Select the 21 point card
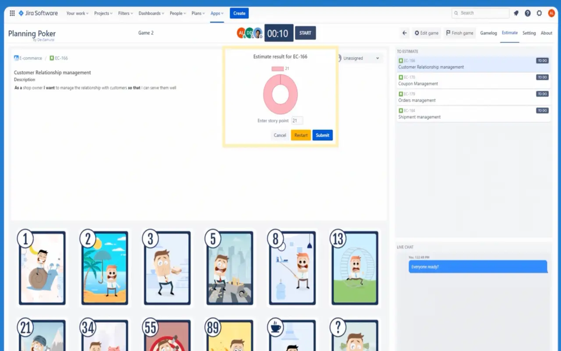Image resolution: width=561 pixels, height=351 pixels. pyautogui.click(x=42, y=335)
